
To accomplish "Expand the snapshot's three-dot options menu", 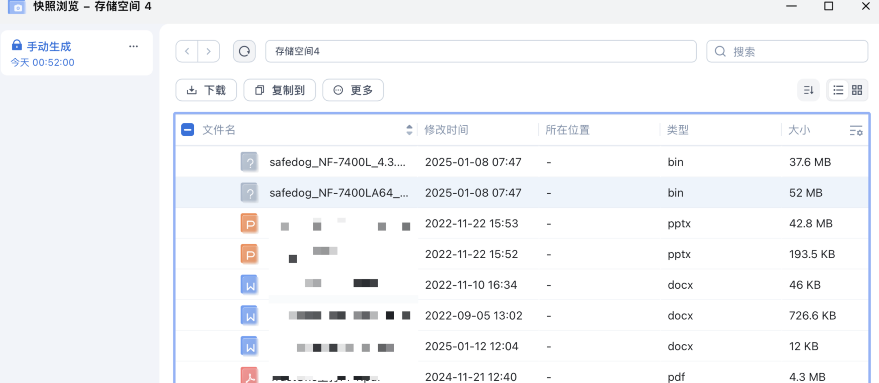I will click(x=133, y=46).
